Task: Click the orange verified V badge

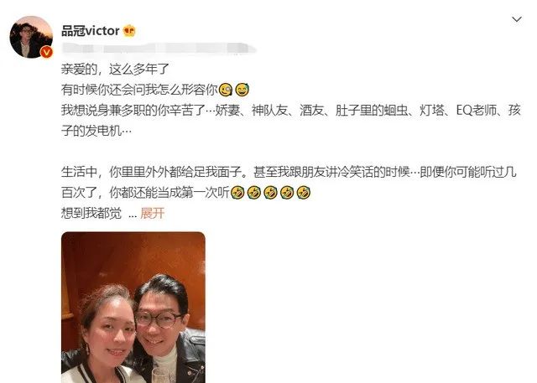Action: (47, 52)
